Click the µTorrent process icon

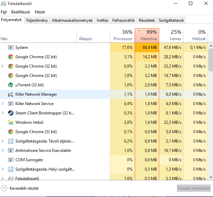11,85
